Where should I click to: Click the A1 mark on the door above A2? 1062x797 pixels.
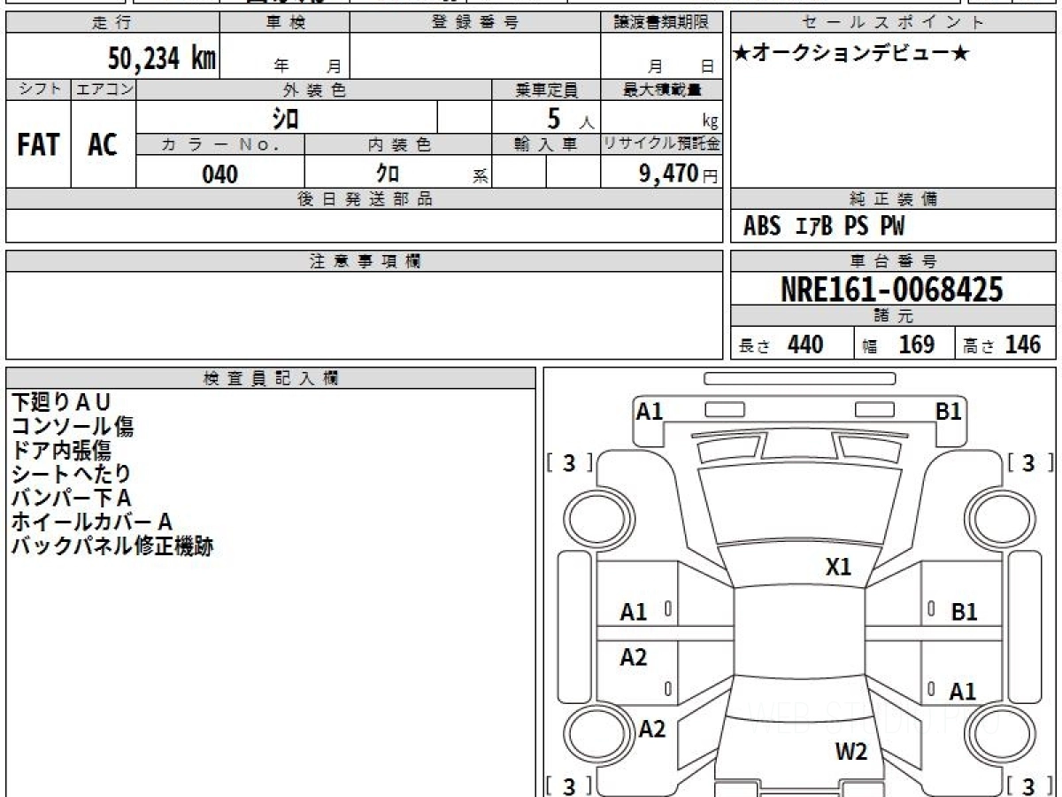click(634, 612)
